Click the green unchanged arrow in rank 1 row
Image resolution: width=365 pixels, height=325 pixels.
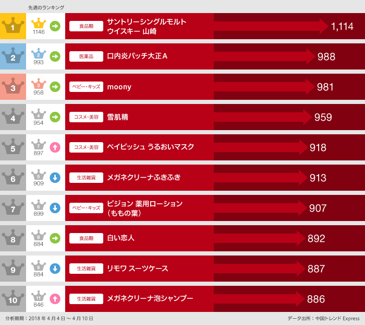55,26
